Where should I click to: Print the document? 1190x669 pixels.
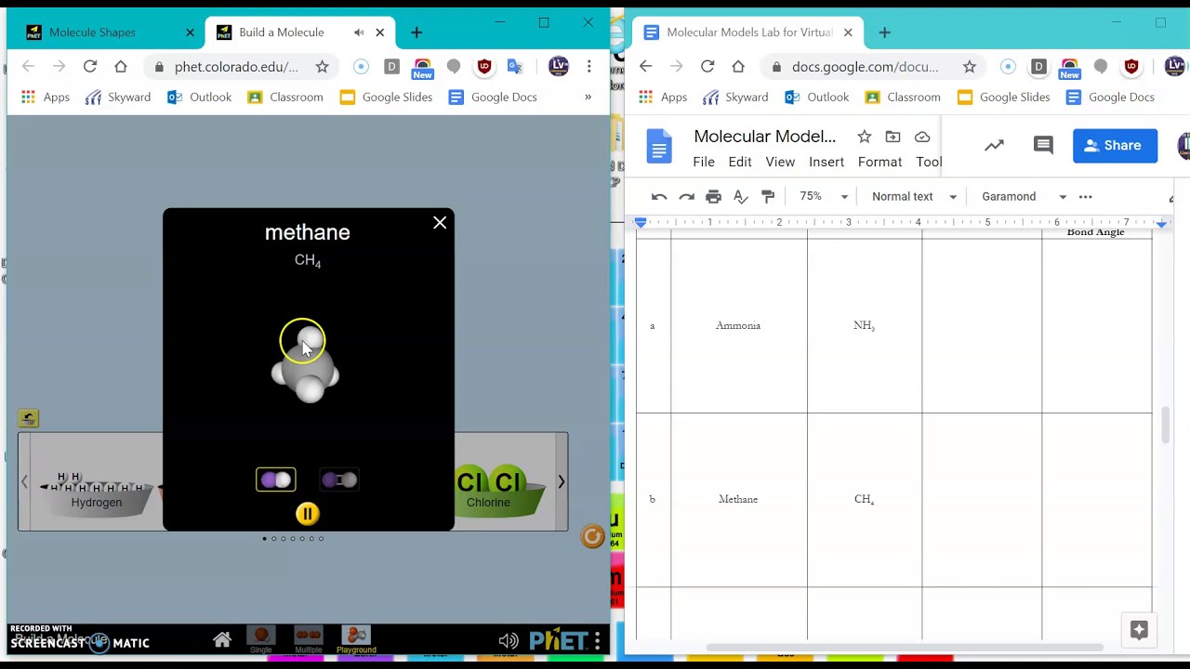coord(714,196)
